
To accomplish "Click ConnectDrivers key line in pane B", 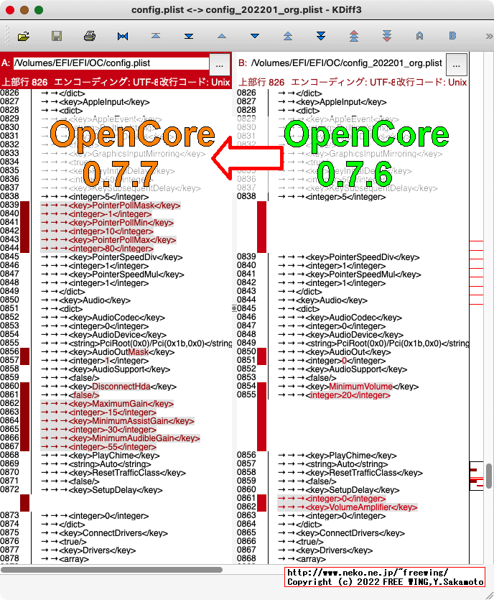I will tap(341, 533).
